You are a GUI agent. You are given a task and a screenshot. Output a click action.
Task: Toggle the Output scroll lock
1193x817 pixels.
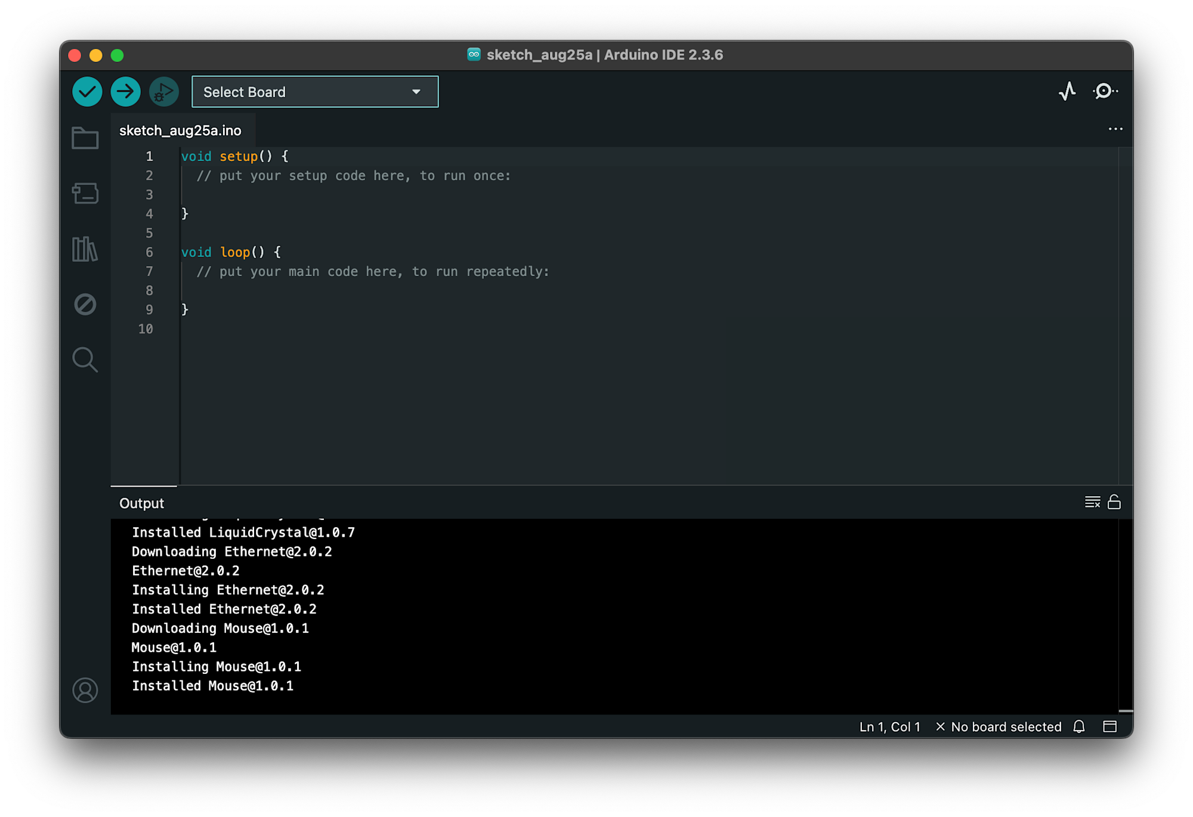point(1114,502)
